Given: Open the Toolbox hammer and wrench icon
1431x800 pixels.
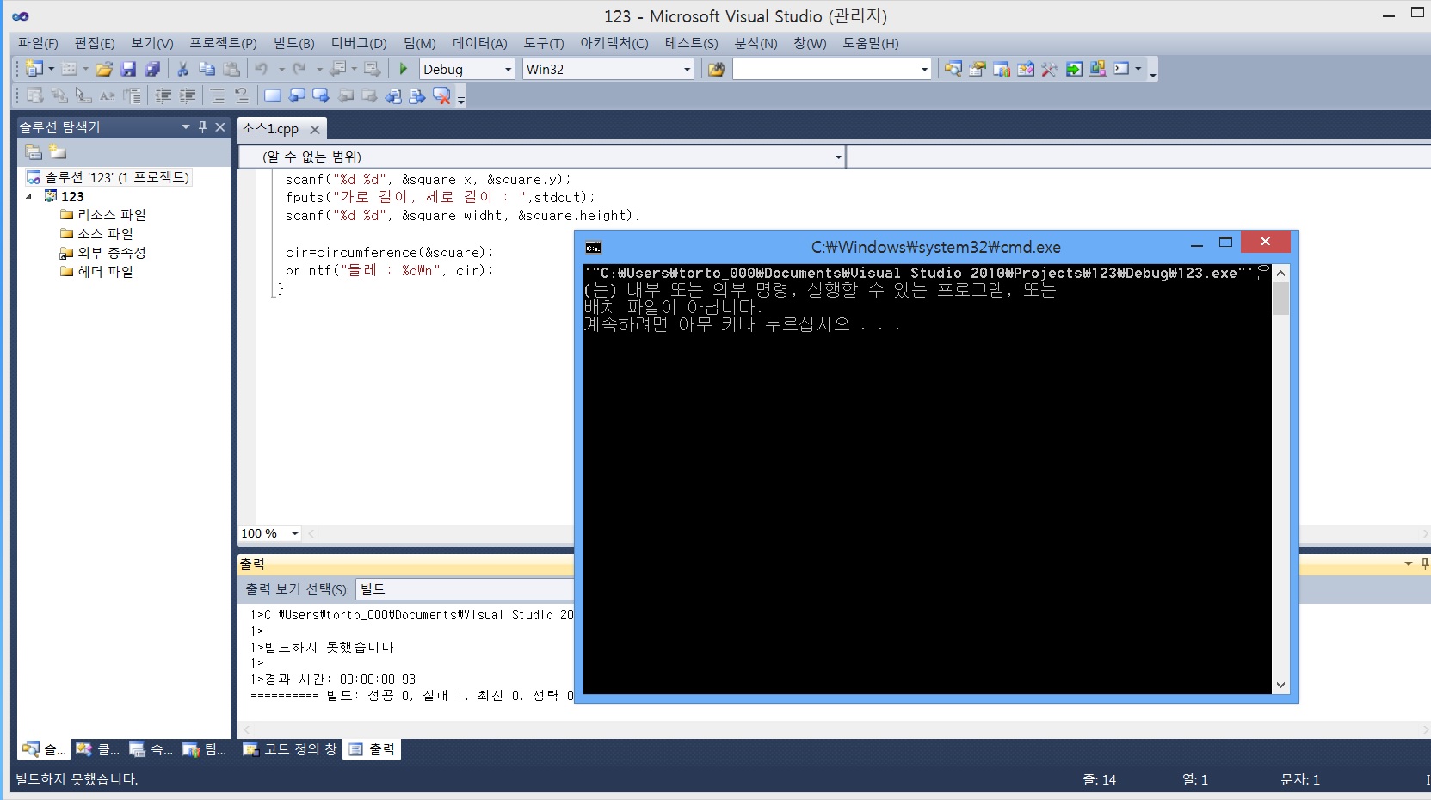Looking at the screenshot, I should point(1049,69).
